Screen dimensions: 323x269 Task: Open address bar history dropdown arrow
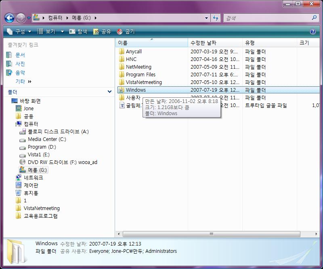coord(206,18)
